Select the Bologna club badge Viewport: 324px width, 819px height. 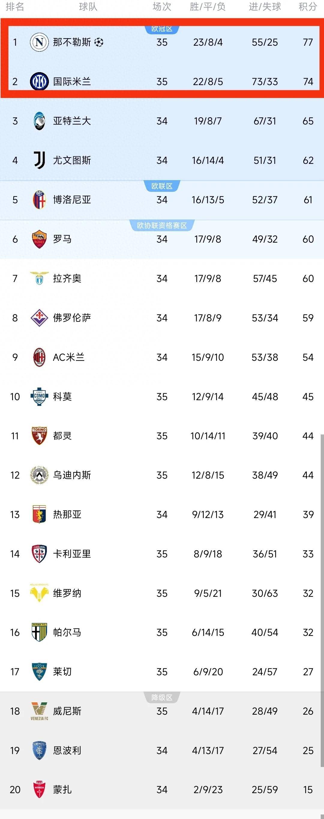39,200
